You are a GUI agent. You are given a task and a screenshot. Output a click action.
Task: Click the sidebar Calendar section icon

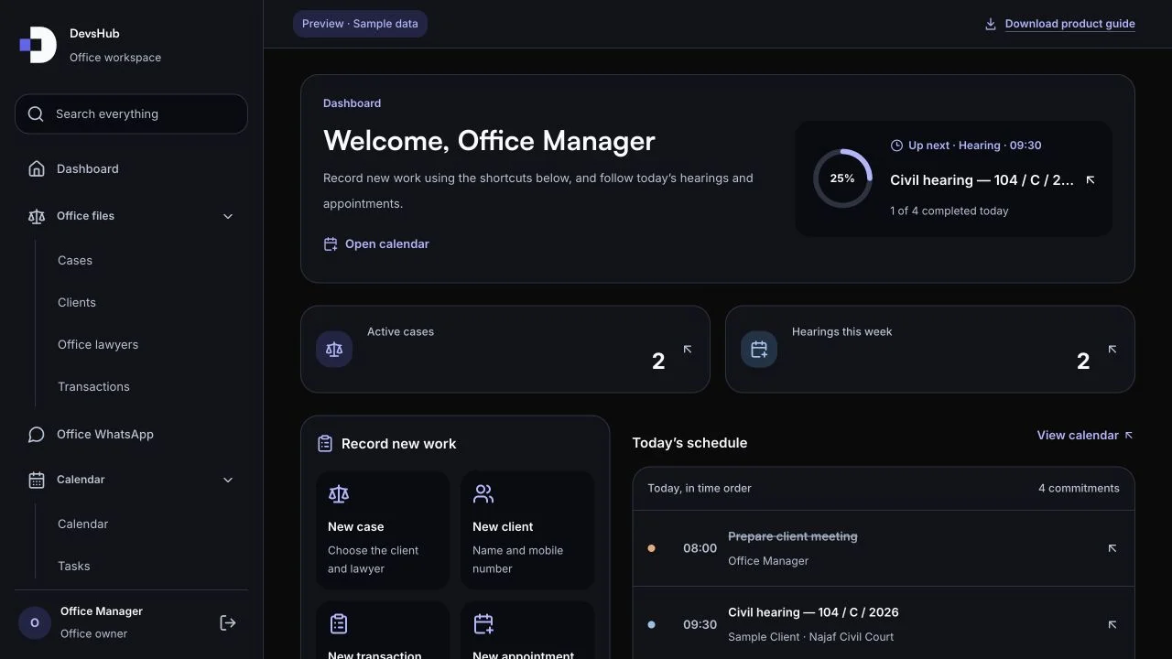(x=37, y=480)
